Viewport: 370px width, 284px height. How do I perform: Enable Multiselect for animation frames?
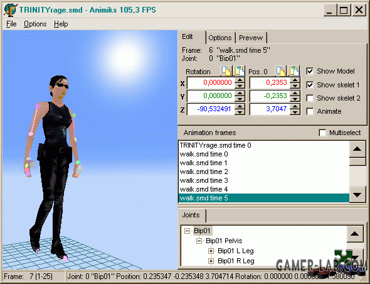(322, 133)
